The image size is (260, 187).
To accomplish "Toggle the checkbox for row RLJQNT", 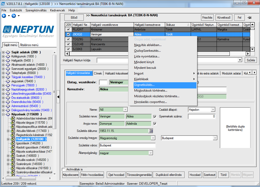I will [68, 29].
